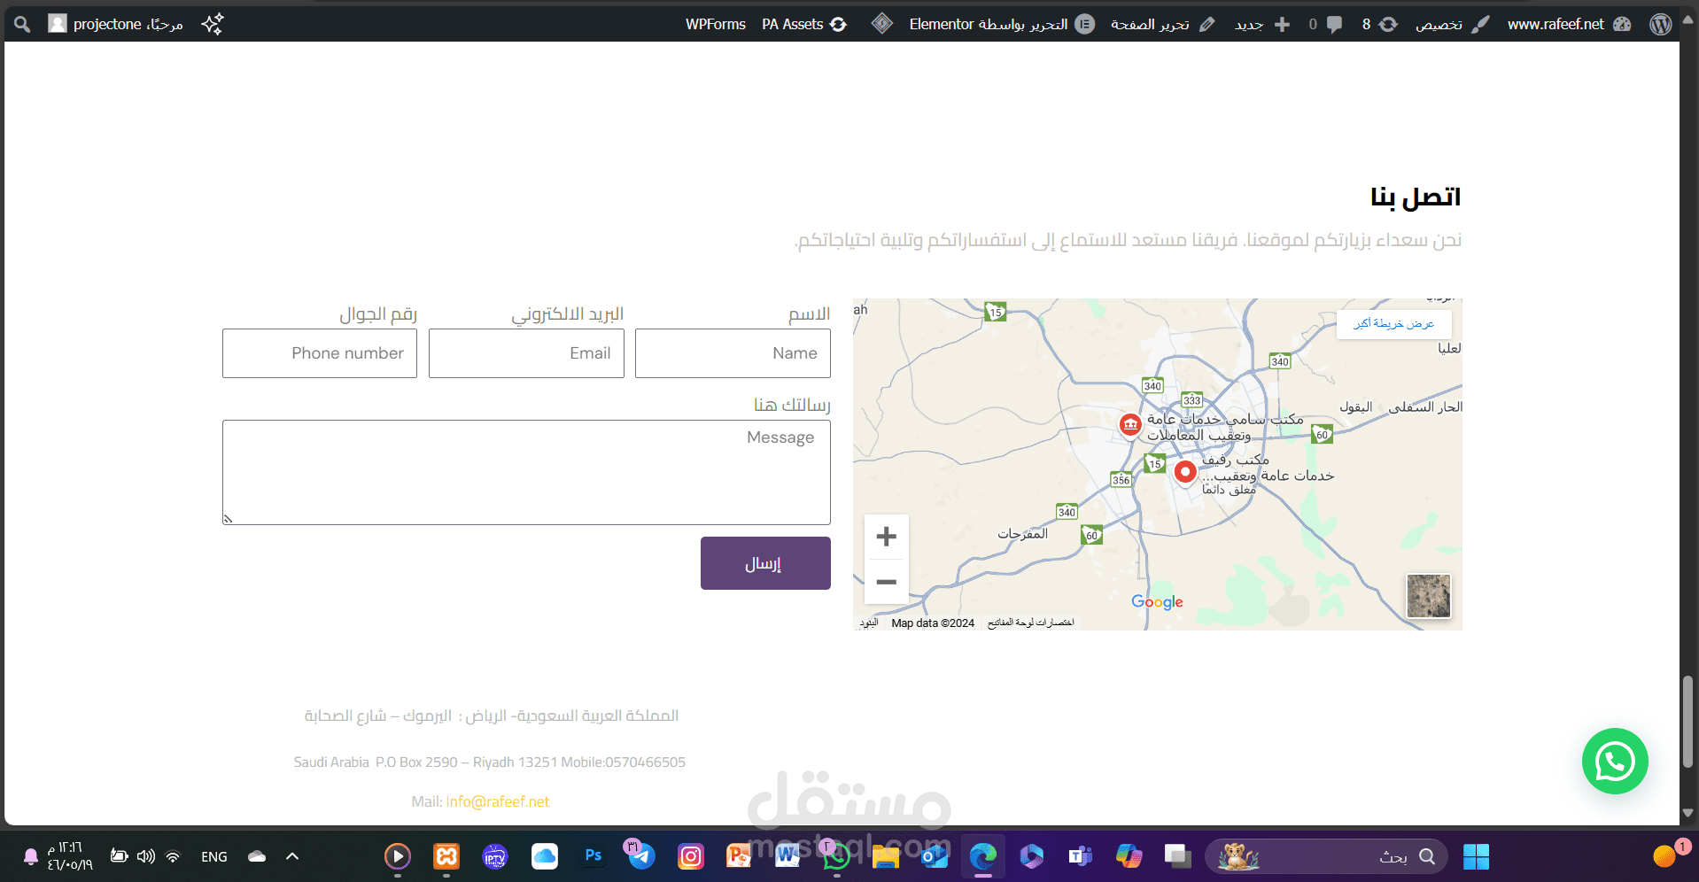The width and height of the screenshot is (1699, 882).
Task: Switch map to satellite view thumbnail
Action: coord(1428,596)
